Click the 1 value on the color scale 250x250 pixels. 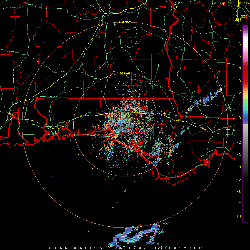[x=240, y=105]
